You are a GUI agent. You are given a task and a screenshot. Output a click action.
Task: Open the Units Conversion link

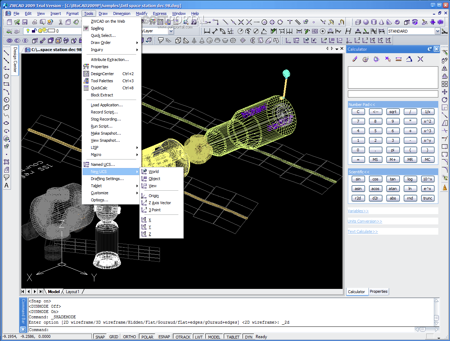coord(365,221)
